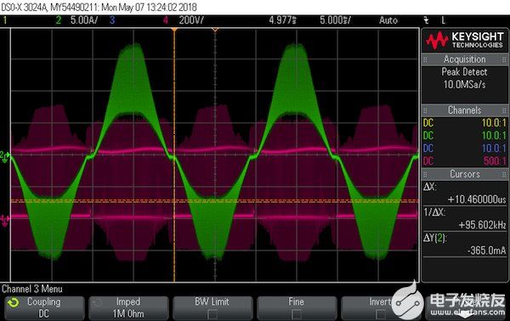Select the channel 2 green indicator
The image size is (510, 321).
pos(59,20)
